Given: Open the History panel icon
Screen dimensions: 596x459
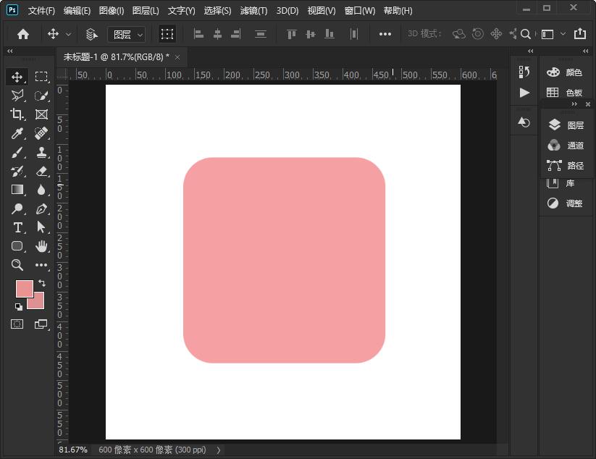Looking at the screenshot, I should point(524,71).
